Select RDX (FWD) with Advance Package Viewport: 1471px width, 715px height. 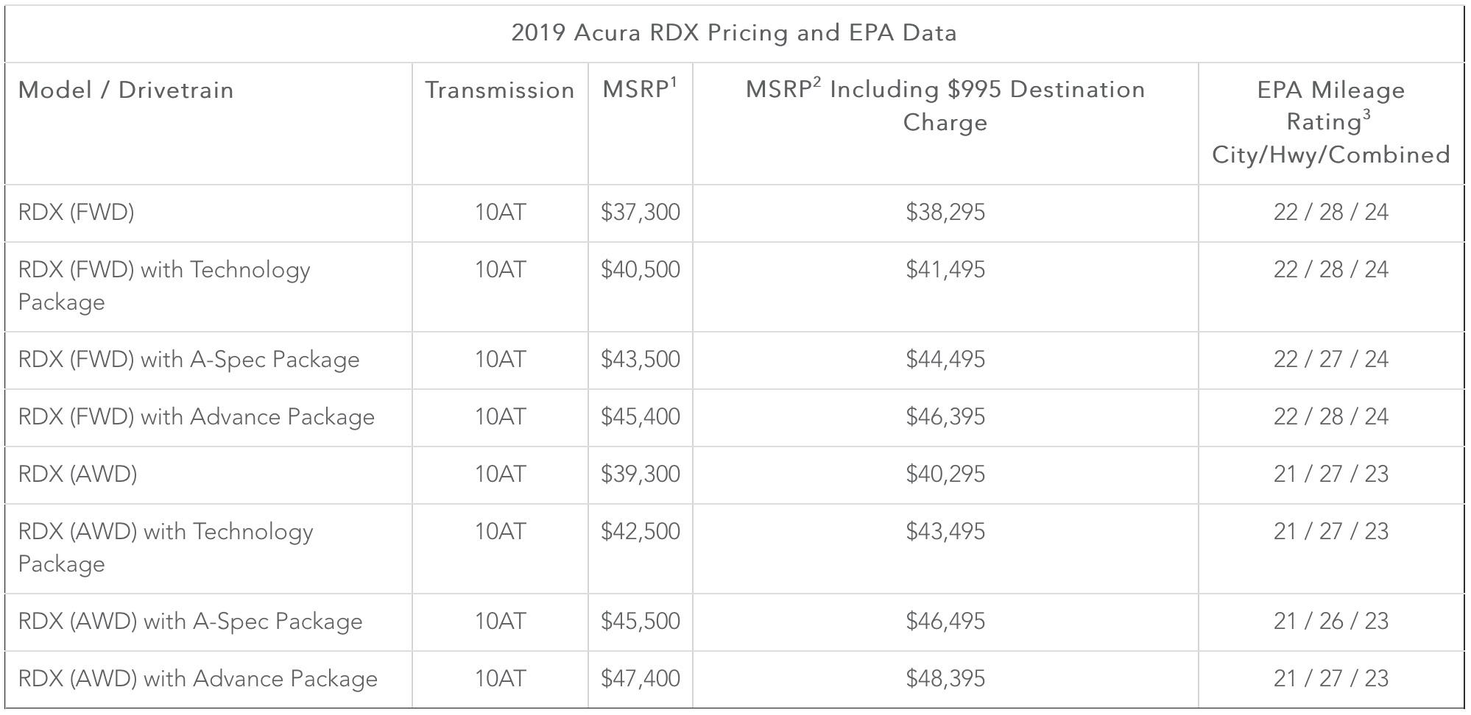coord(197,417)
